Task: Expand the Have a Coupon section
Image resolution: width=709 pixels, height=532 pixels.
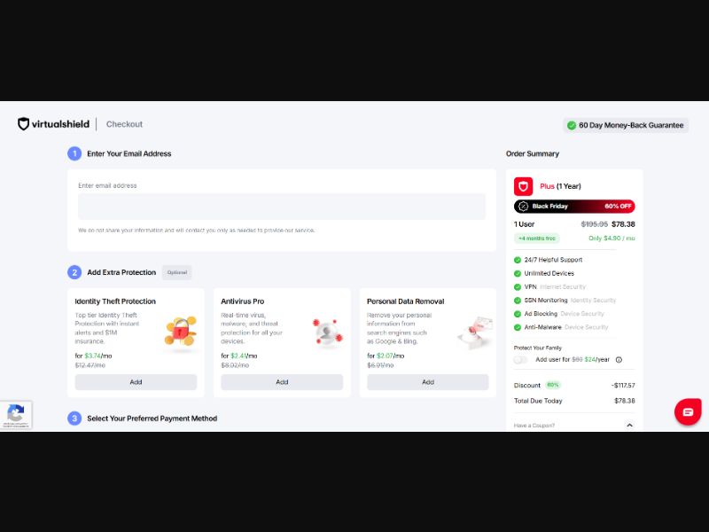Action: 629,426
